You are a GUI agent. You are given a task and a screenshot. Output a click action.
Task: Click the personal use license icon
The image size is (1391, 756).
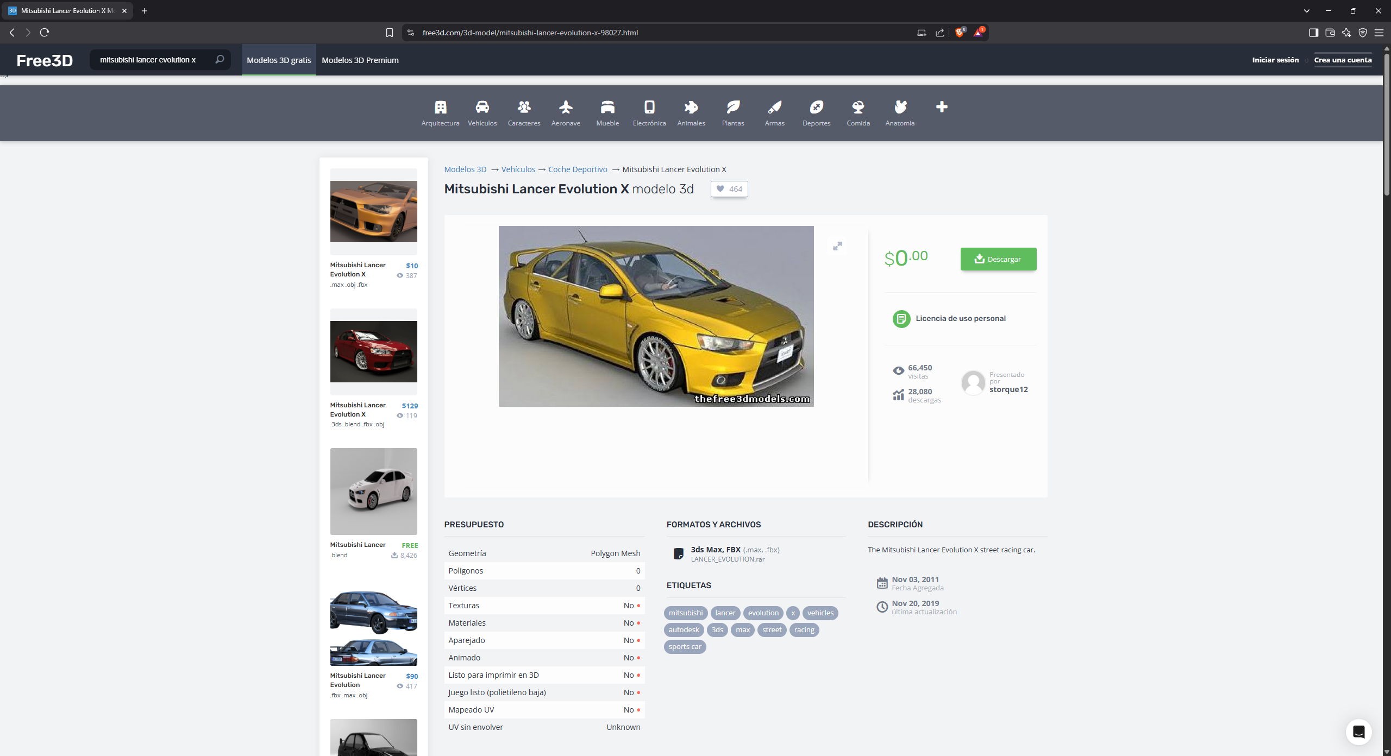(901, 319)
